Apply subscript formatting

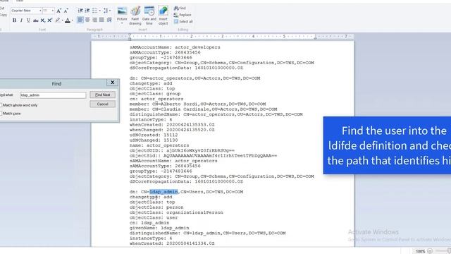(42, 20)
